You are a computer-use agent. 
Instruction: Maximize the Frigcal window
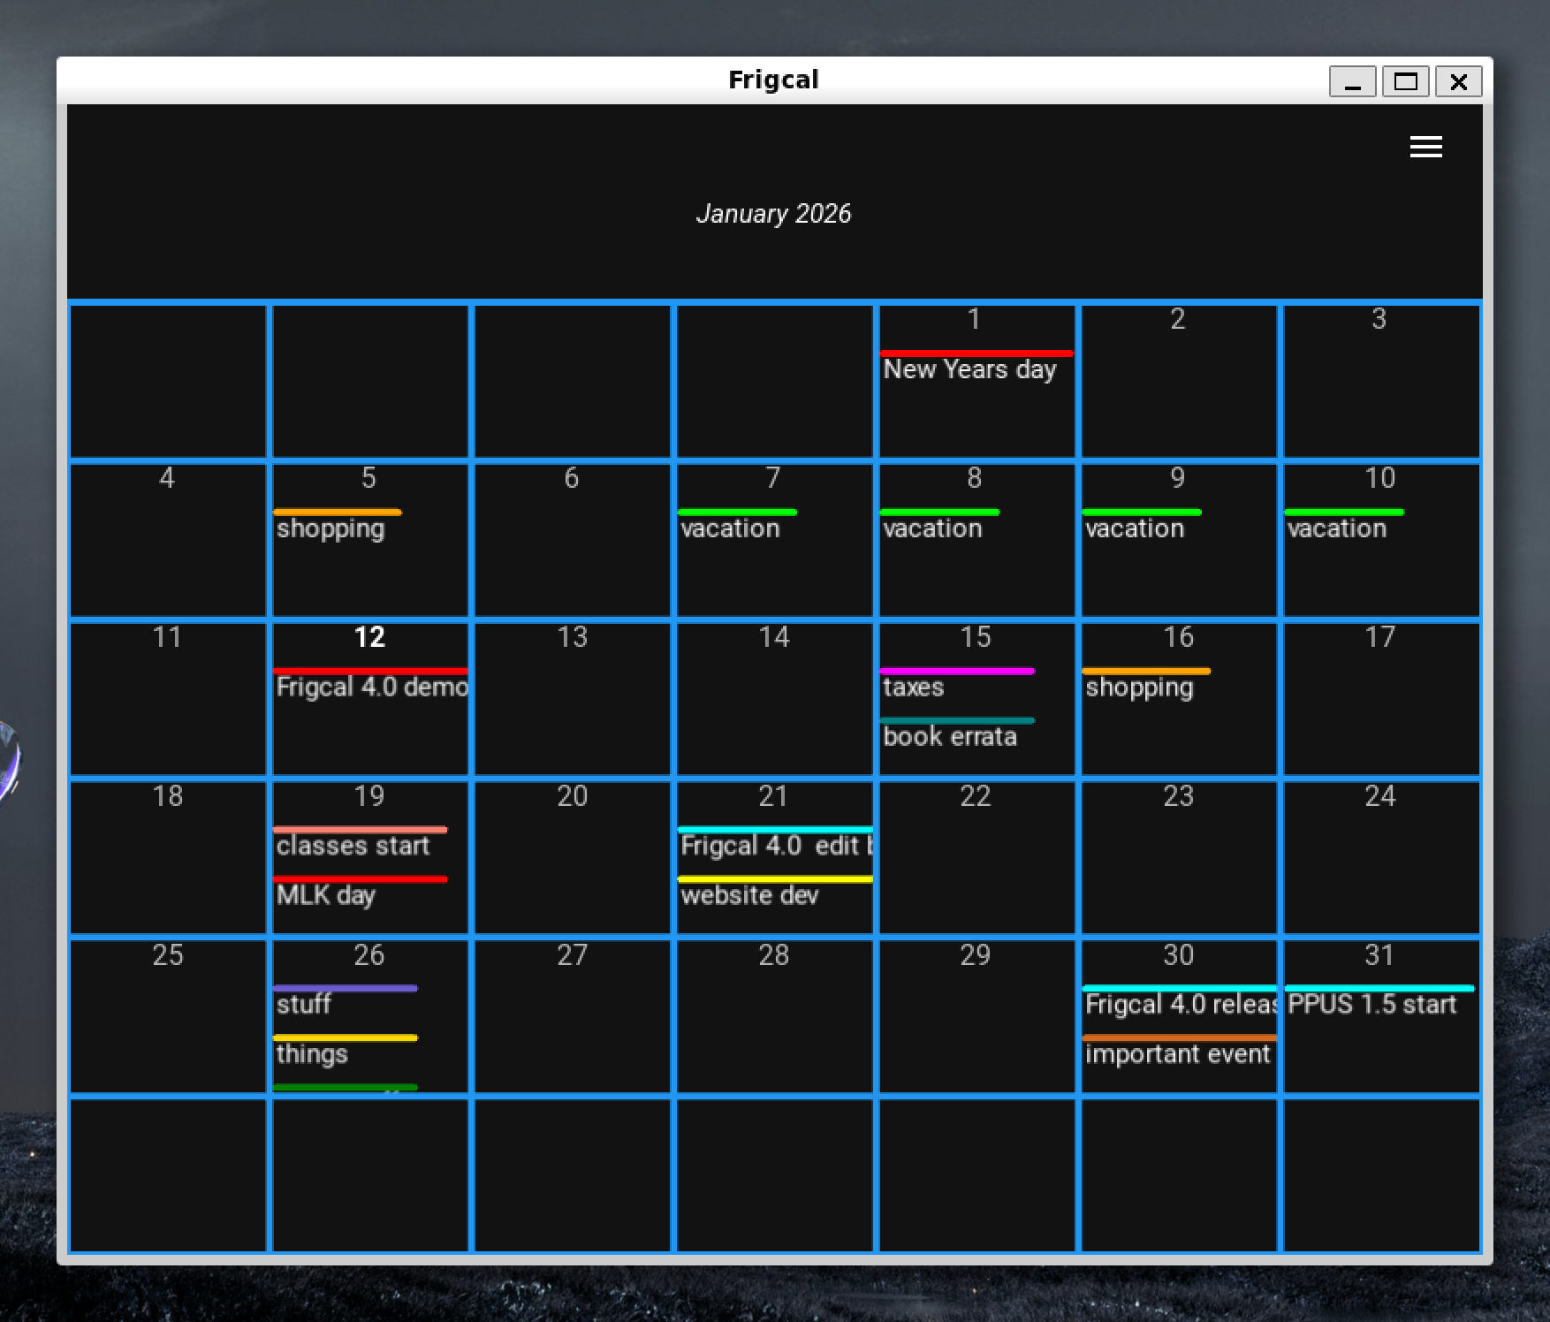point(1405,82)
